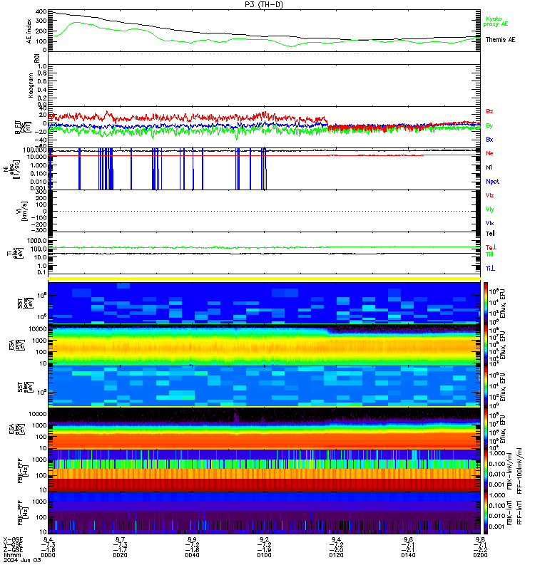535x570 pixels.
Task: Click the green Viy velocity legend label
Action: pyautogui.click(x=489, y=209)
